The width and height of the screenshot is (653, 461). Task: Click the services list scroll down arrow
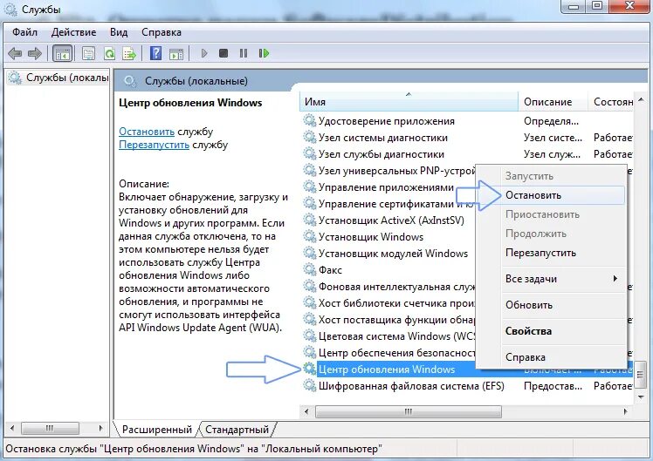pos(641,397)
